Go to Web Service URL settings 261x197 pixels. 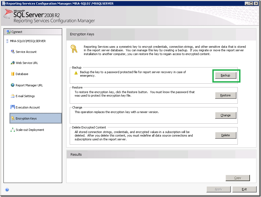pos(27,63)
